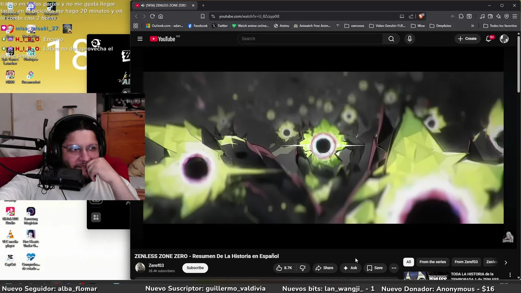The height and width of the screenshot is (293, 521).
Task: Close the ZENLESS ZONE ZERO browser tab
Action: click(x=193, y=5)
